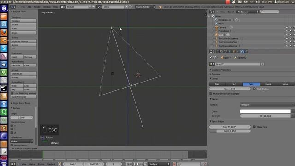The image size is (295, 166).
Task: Click the Ruler/Protractor button
Action: coord(24,97)
